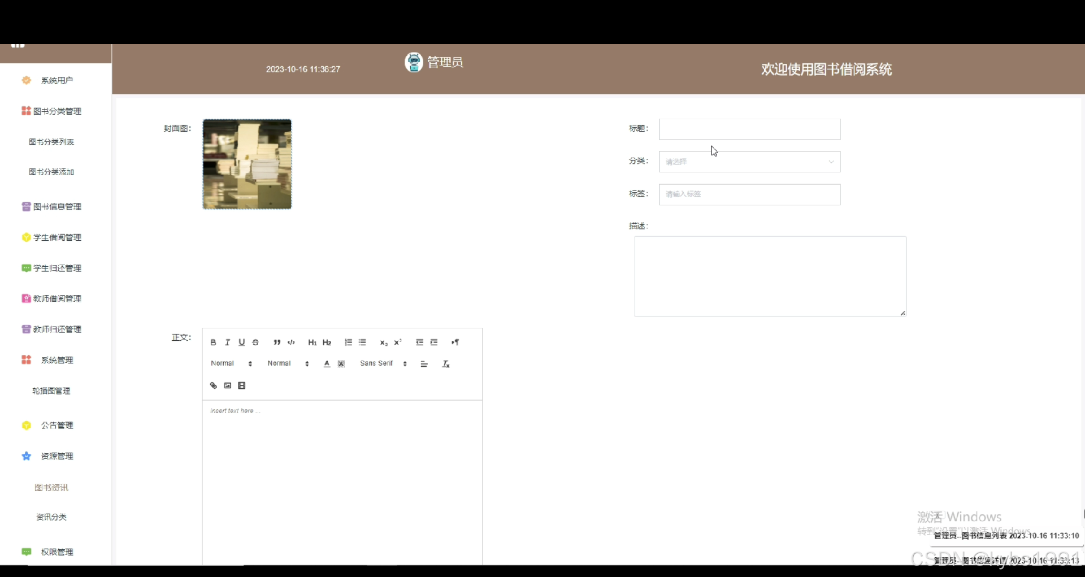Open 图书分类添加 submenu item

pos(51,172)
